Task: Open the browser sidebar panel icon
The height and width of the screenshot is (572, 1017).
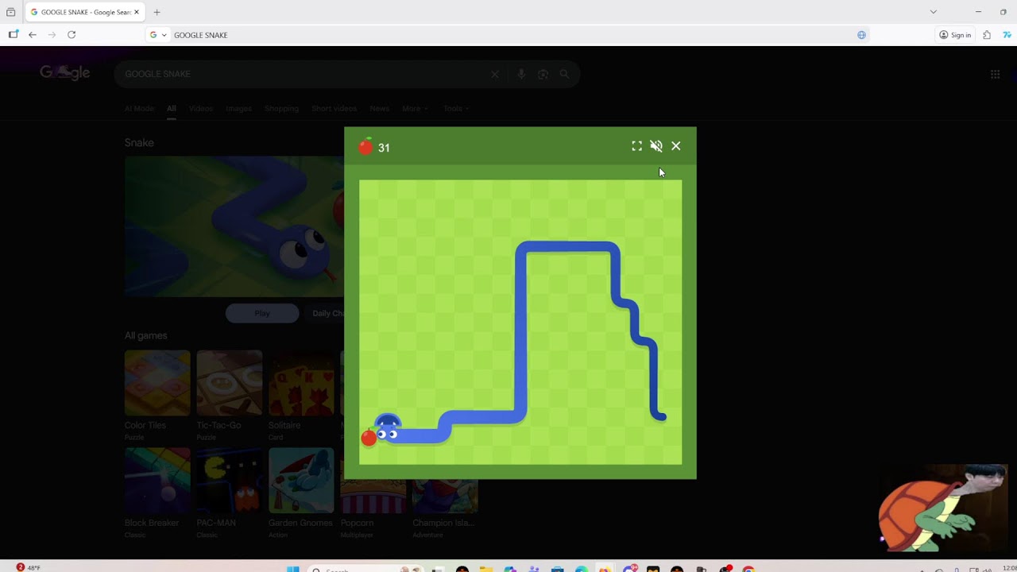Action: tap(13, 35)
